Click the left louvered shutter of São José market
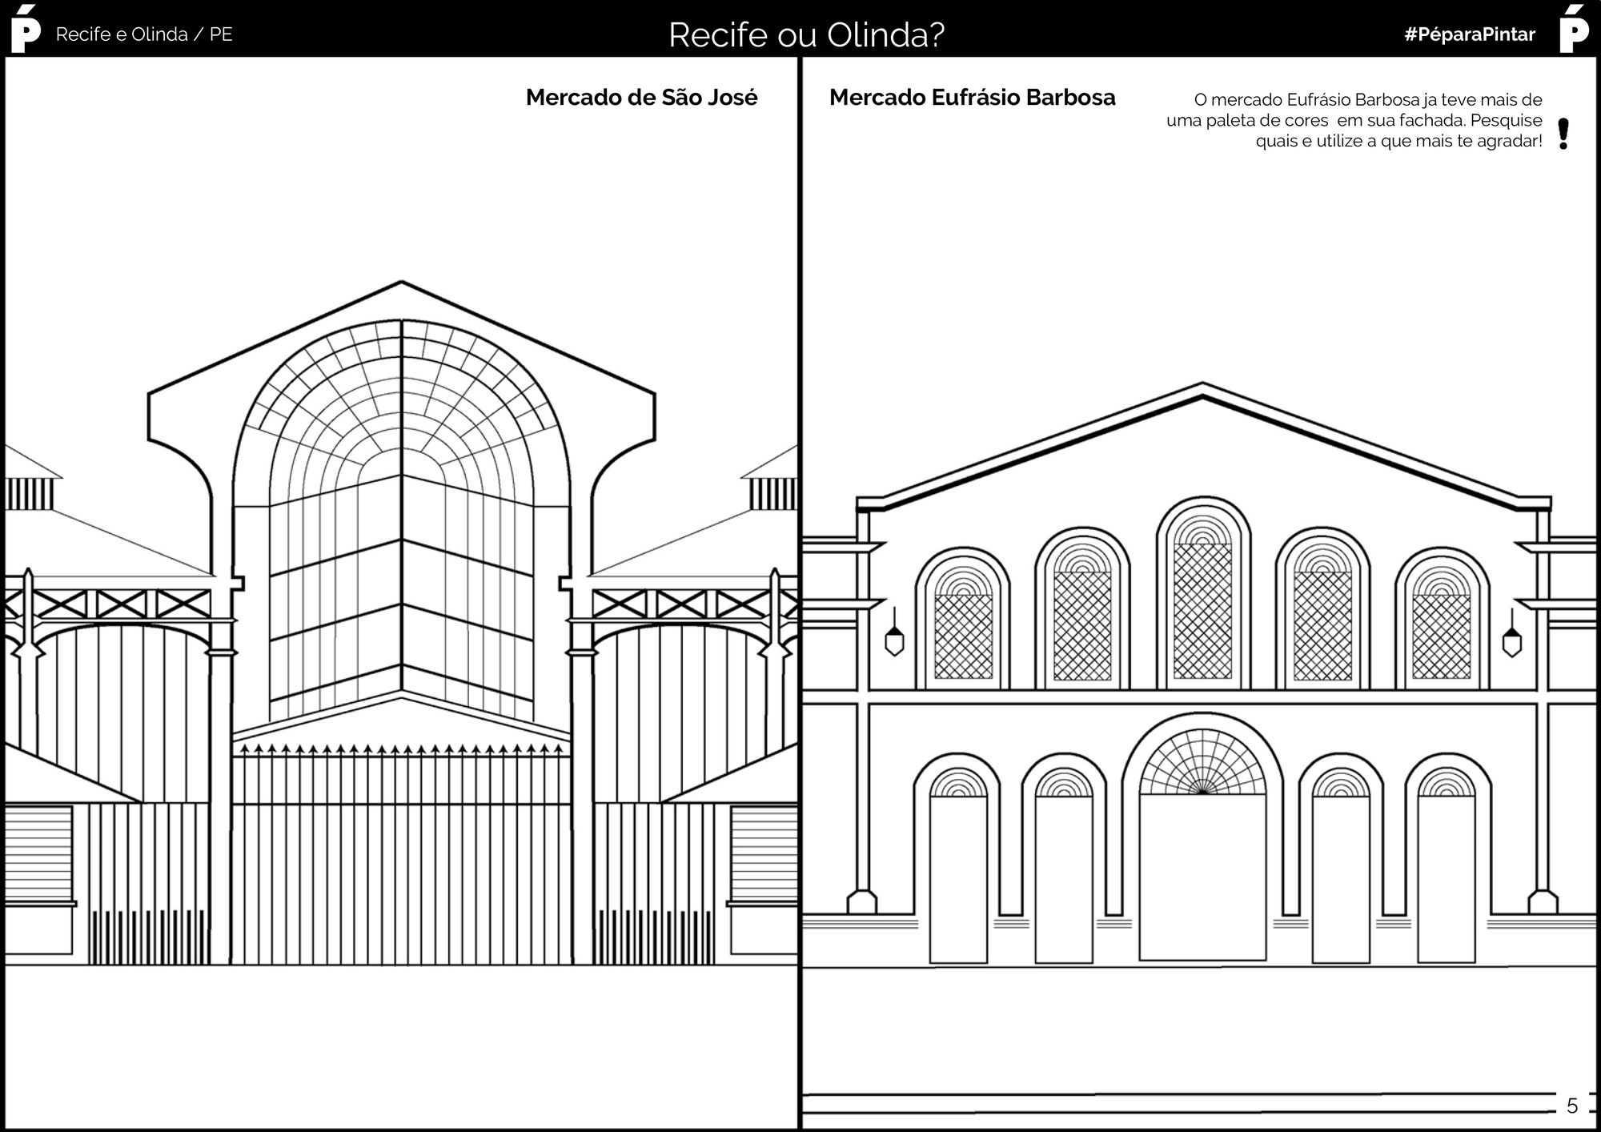The width and height of the screenshot is (1601, 1132). [38, 853]
